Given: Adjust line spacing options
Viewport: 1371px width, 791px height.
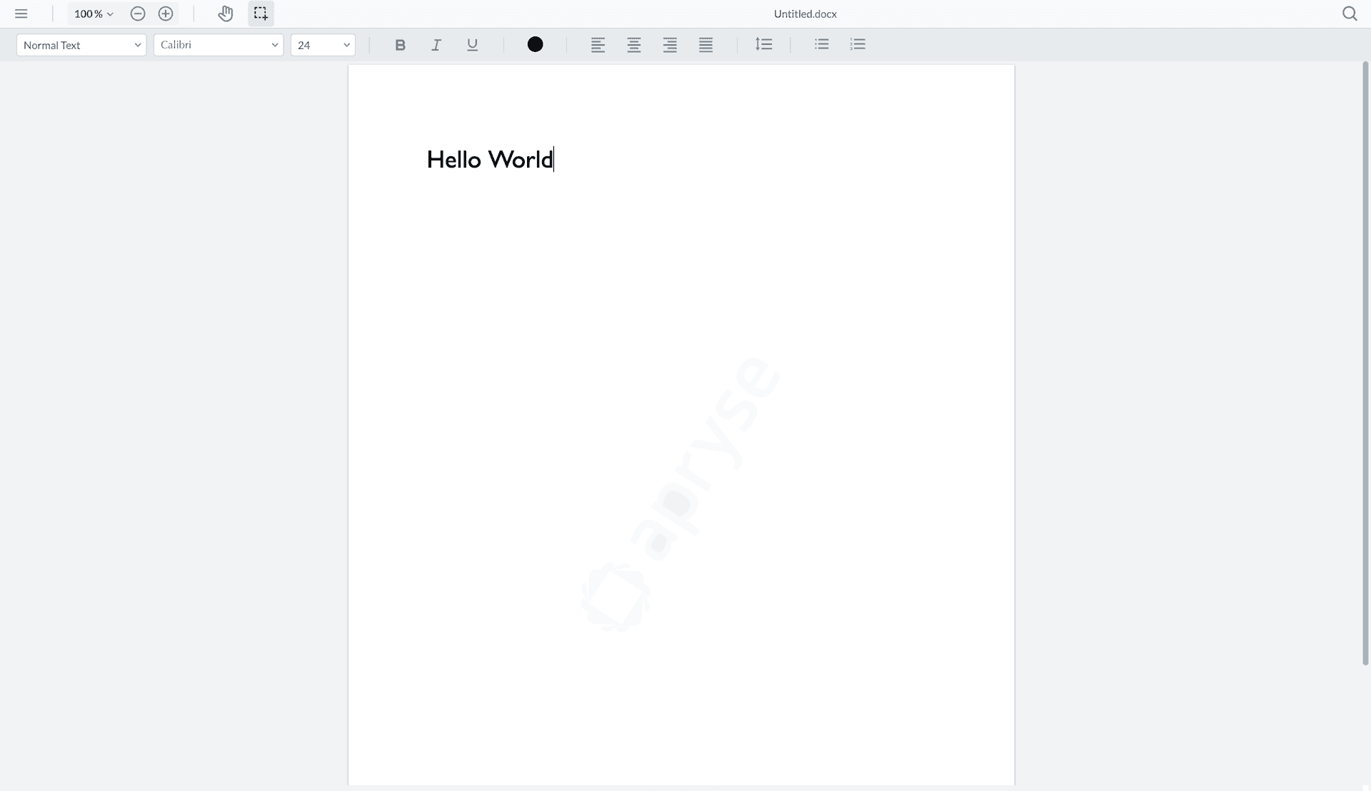Looking at the screenshot, I should click(x=764, y=44).
